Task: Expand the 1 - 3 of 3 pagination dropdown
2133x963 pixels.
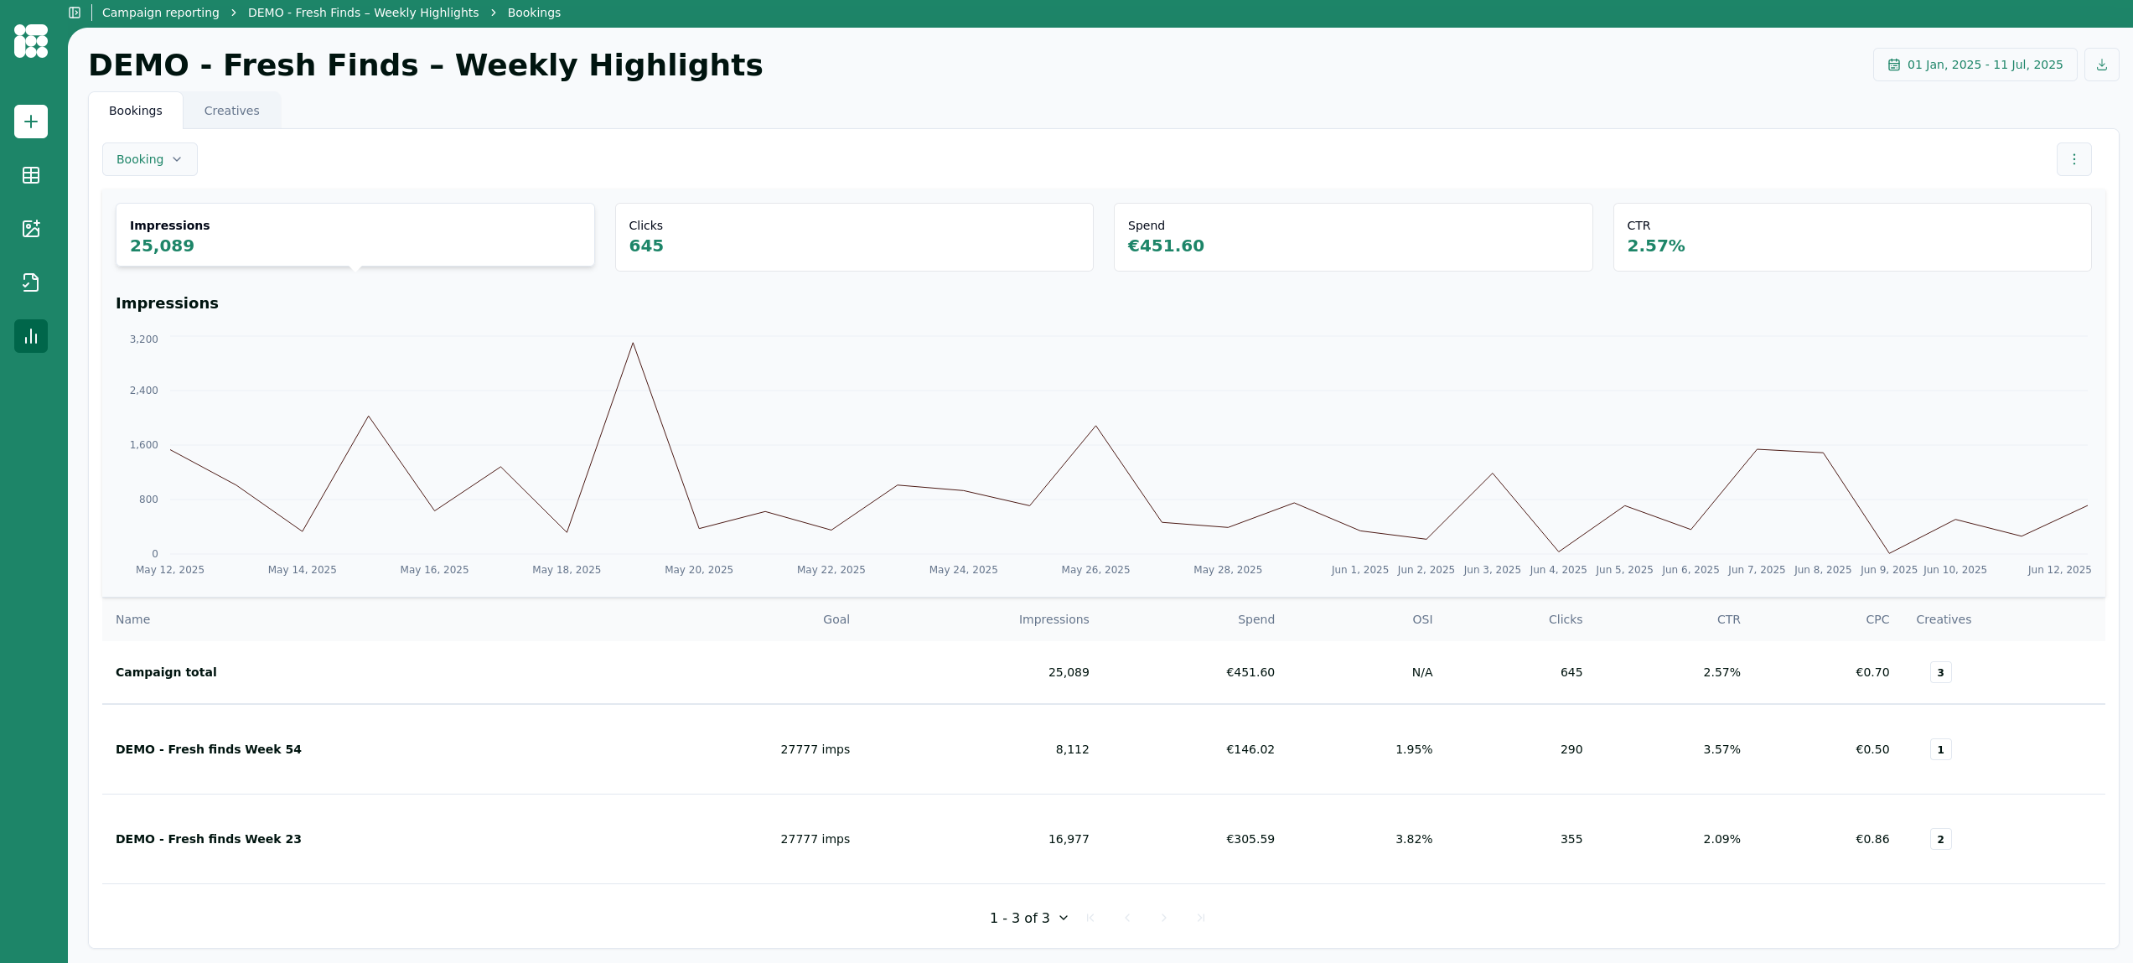Action: tap(1028, 918)
